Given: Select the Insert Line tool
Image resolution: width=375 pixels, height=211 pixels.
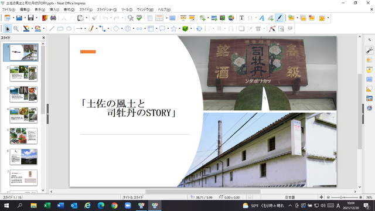Looking at the screenshot, I should tap(52, 29).
